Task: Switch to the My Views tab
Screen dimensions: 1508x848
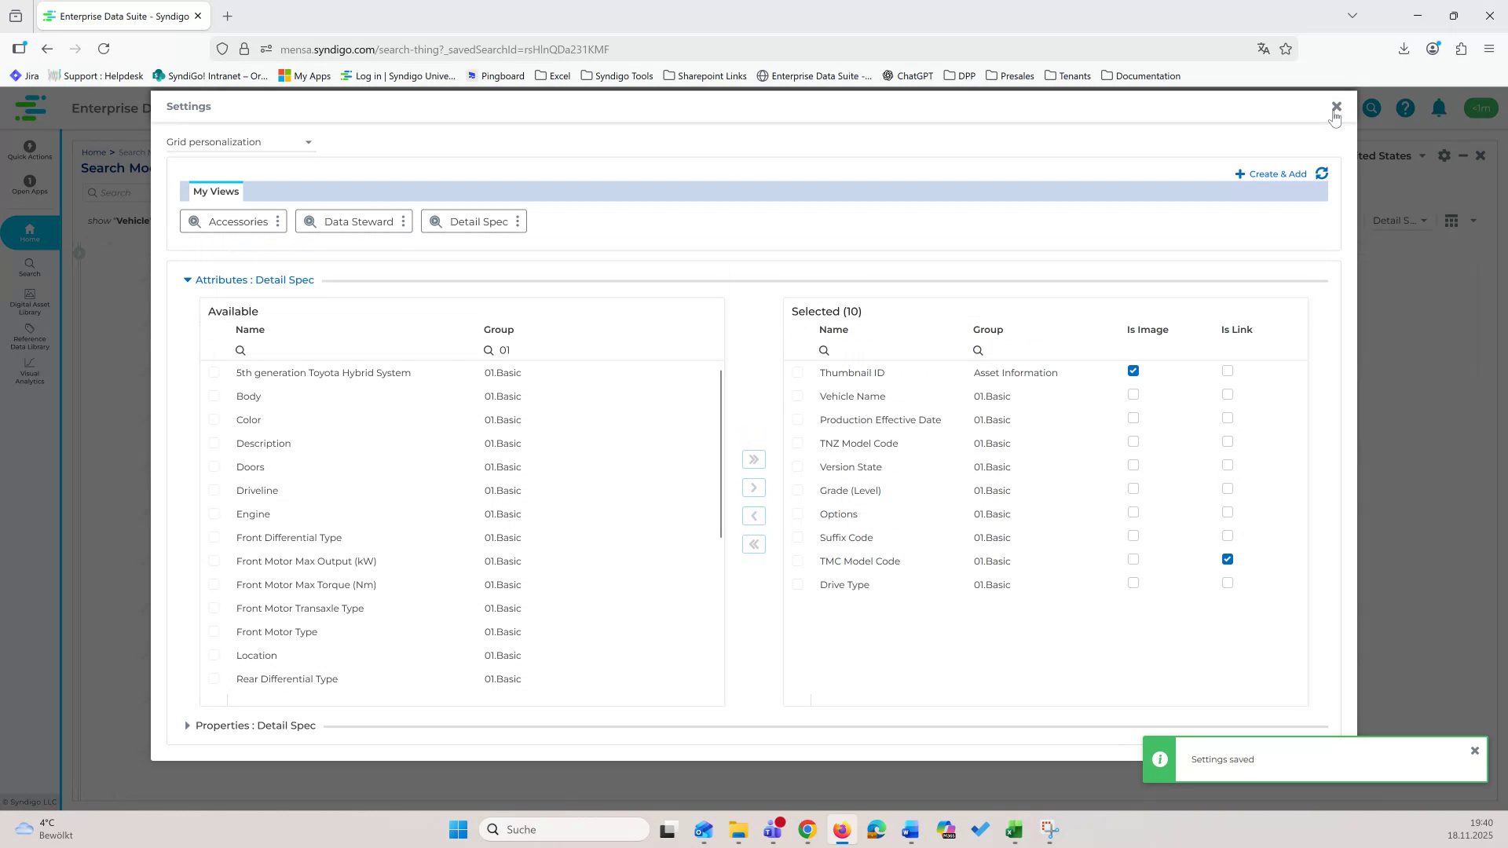Action: 215,191
